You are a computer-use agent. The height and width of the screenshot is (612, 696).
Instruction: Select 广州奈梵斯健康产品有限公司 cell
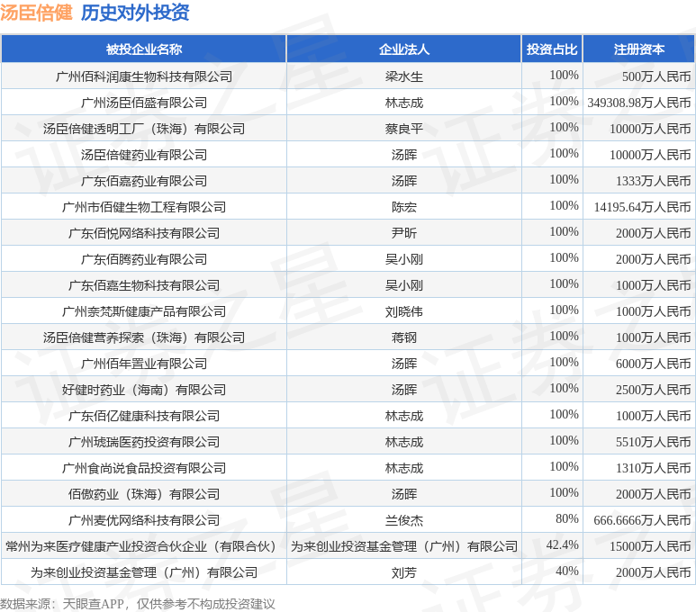click(x=144, y=311)
